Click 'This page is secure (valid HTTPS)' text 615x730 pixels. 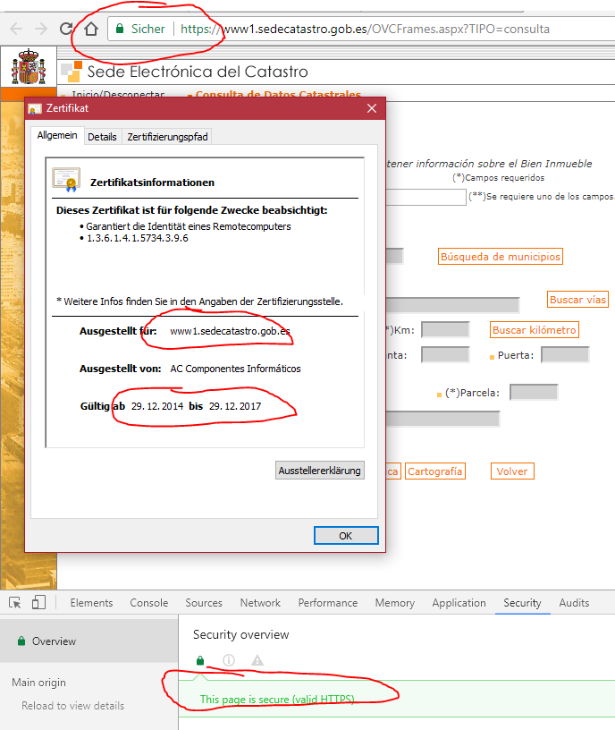click(277, 700)
